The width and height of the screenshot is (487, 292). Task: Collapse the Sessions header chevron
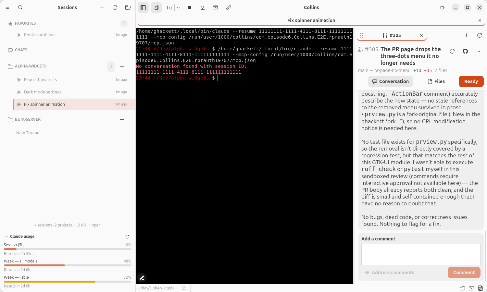tap(102, 7)
